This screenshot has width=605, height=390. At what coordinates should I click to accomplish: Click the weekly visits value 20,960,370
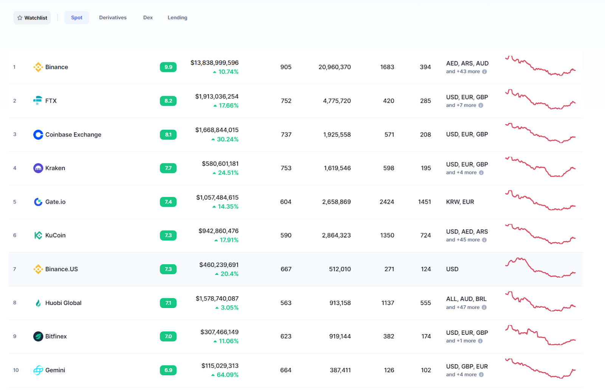tap(335, 67)
